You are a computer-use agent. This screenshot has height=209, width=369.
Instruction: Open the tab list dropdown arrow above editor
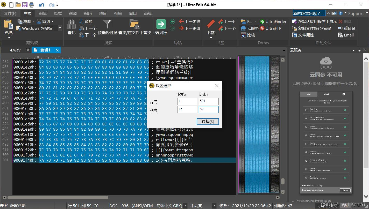[284, 50]
